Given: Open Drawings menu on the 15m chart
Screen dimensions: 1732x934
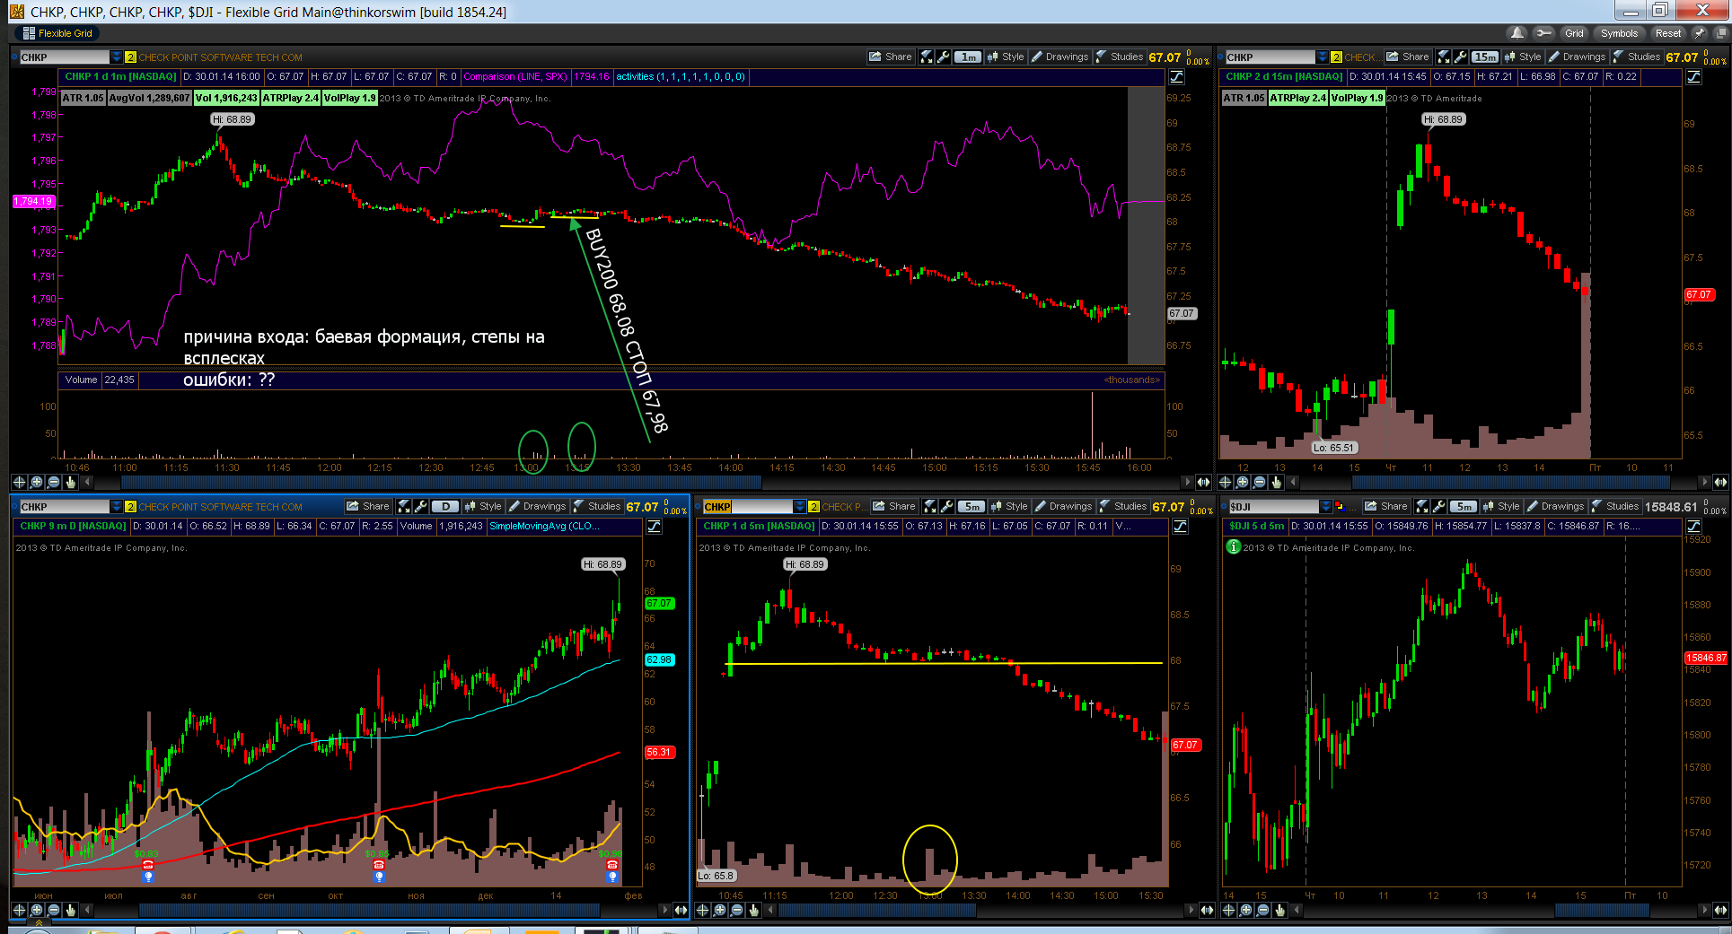Looking at the screenshot, I should [1577, 57].
